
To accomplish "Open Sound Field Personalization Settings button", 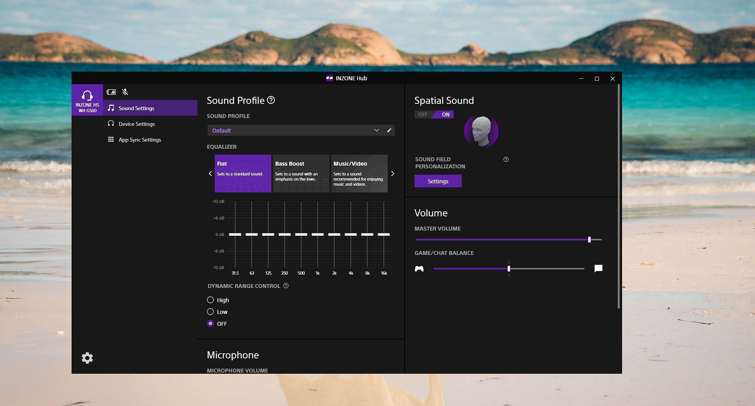I will pos(438,181).
